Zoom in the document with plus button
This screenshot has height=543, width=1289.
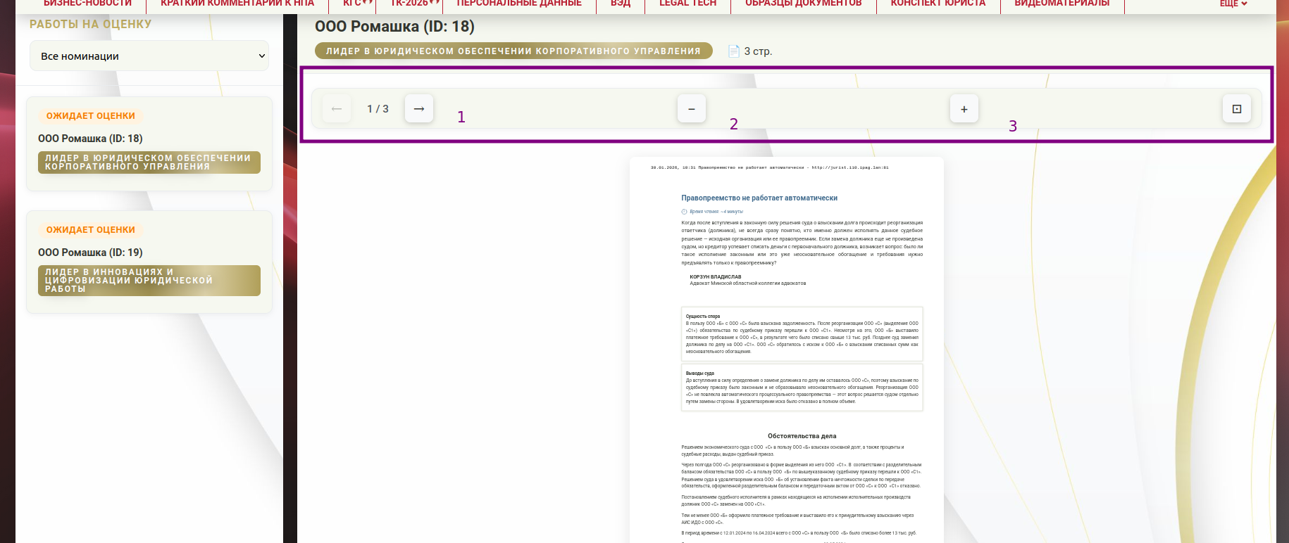[964, 109]
